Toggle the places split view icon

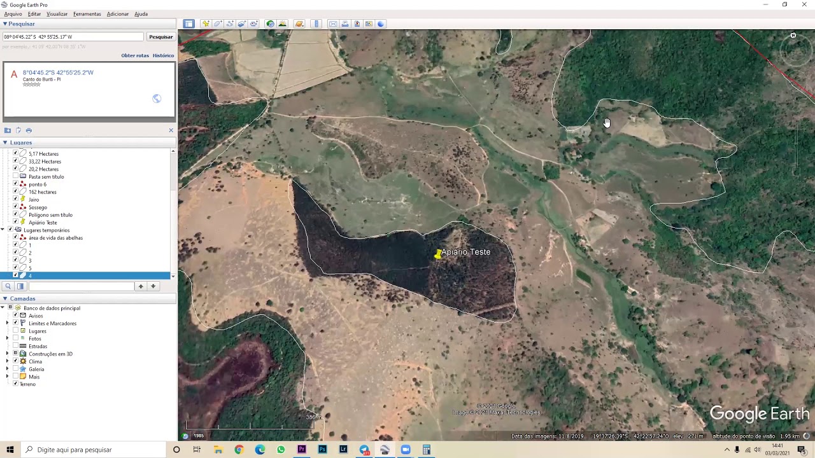pos(20,286)
